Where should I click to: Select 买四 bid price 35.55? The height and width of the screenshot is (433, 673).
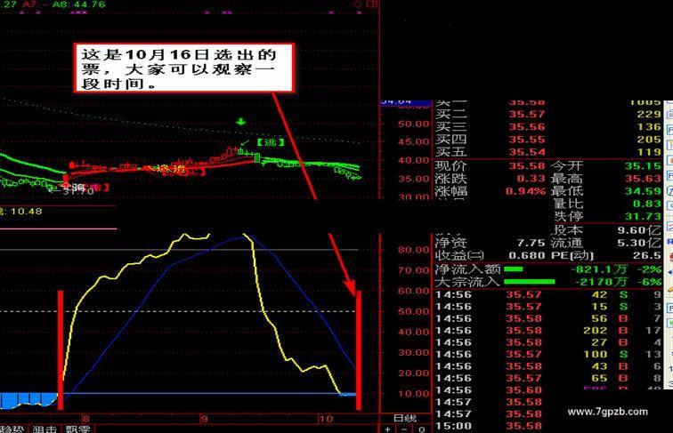pyautogui.click(x=526, y=140)
